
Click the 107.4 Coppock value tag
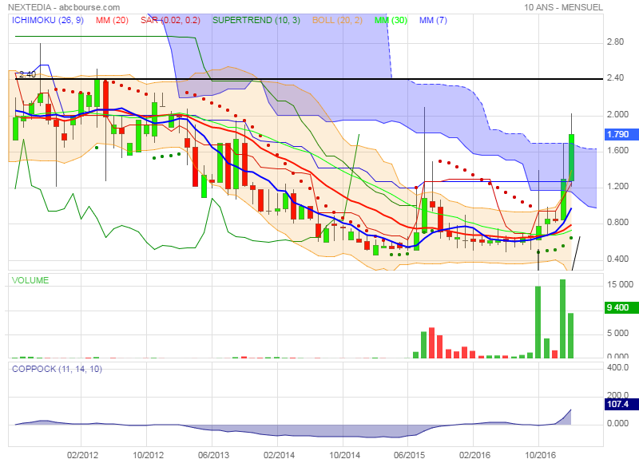[621, 404]
